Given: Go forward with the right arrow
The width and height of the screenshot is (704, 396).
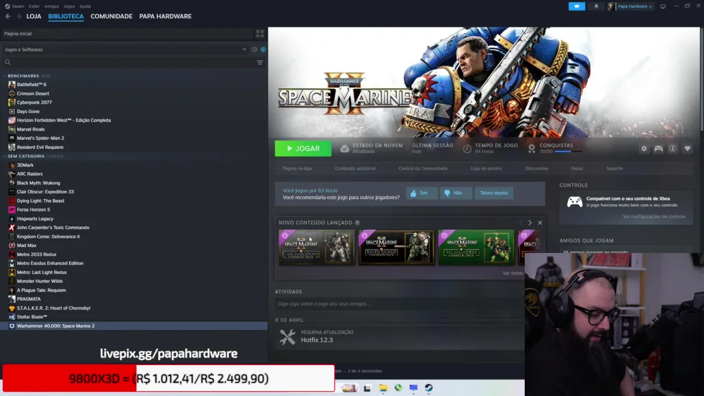Looking at the screenshot, I should pyautogui.click(x=18, y=16).
